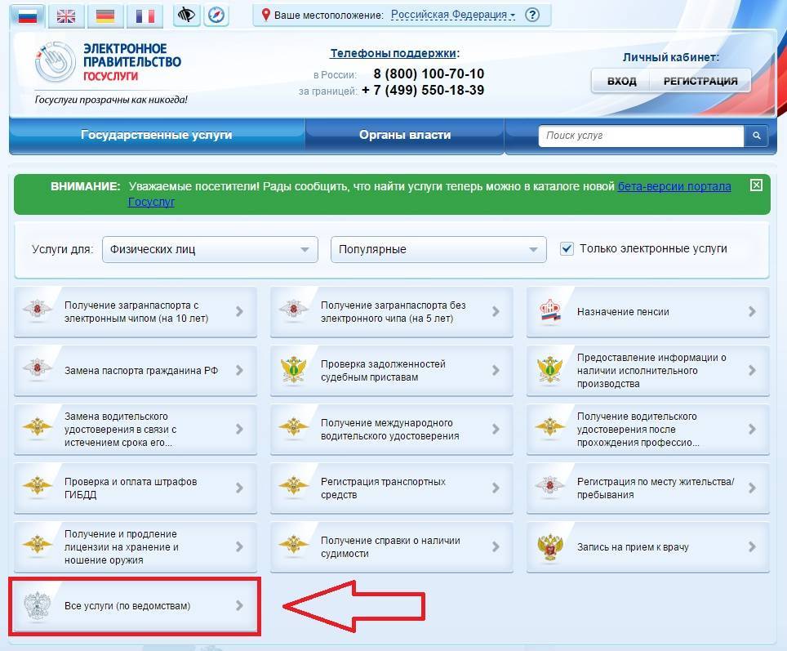Open the 'Органы власти' tab
The image size is (787, 651).
point(405,135)
